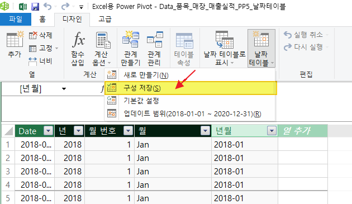The width and height of the screenshot is (352, 204).
Task: Click 실행 취소 in 편집 group
Action: pyautogui.click(x=306, y=35)
